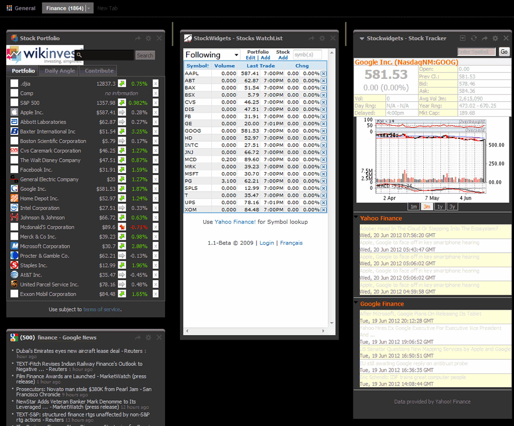
Task: Remove AAPL row from watchlist
Action: point(324,74)
